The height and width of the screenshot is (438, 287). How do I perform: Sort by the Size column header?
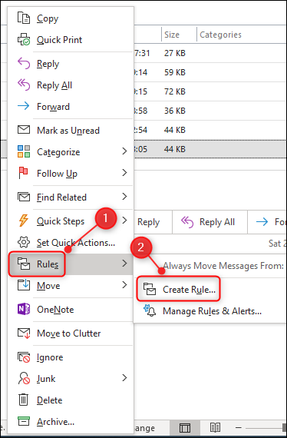tap(179, 35)
